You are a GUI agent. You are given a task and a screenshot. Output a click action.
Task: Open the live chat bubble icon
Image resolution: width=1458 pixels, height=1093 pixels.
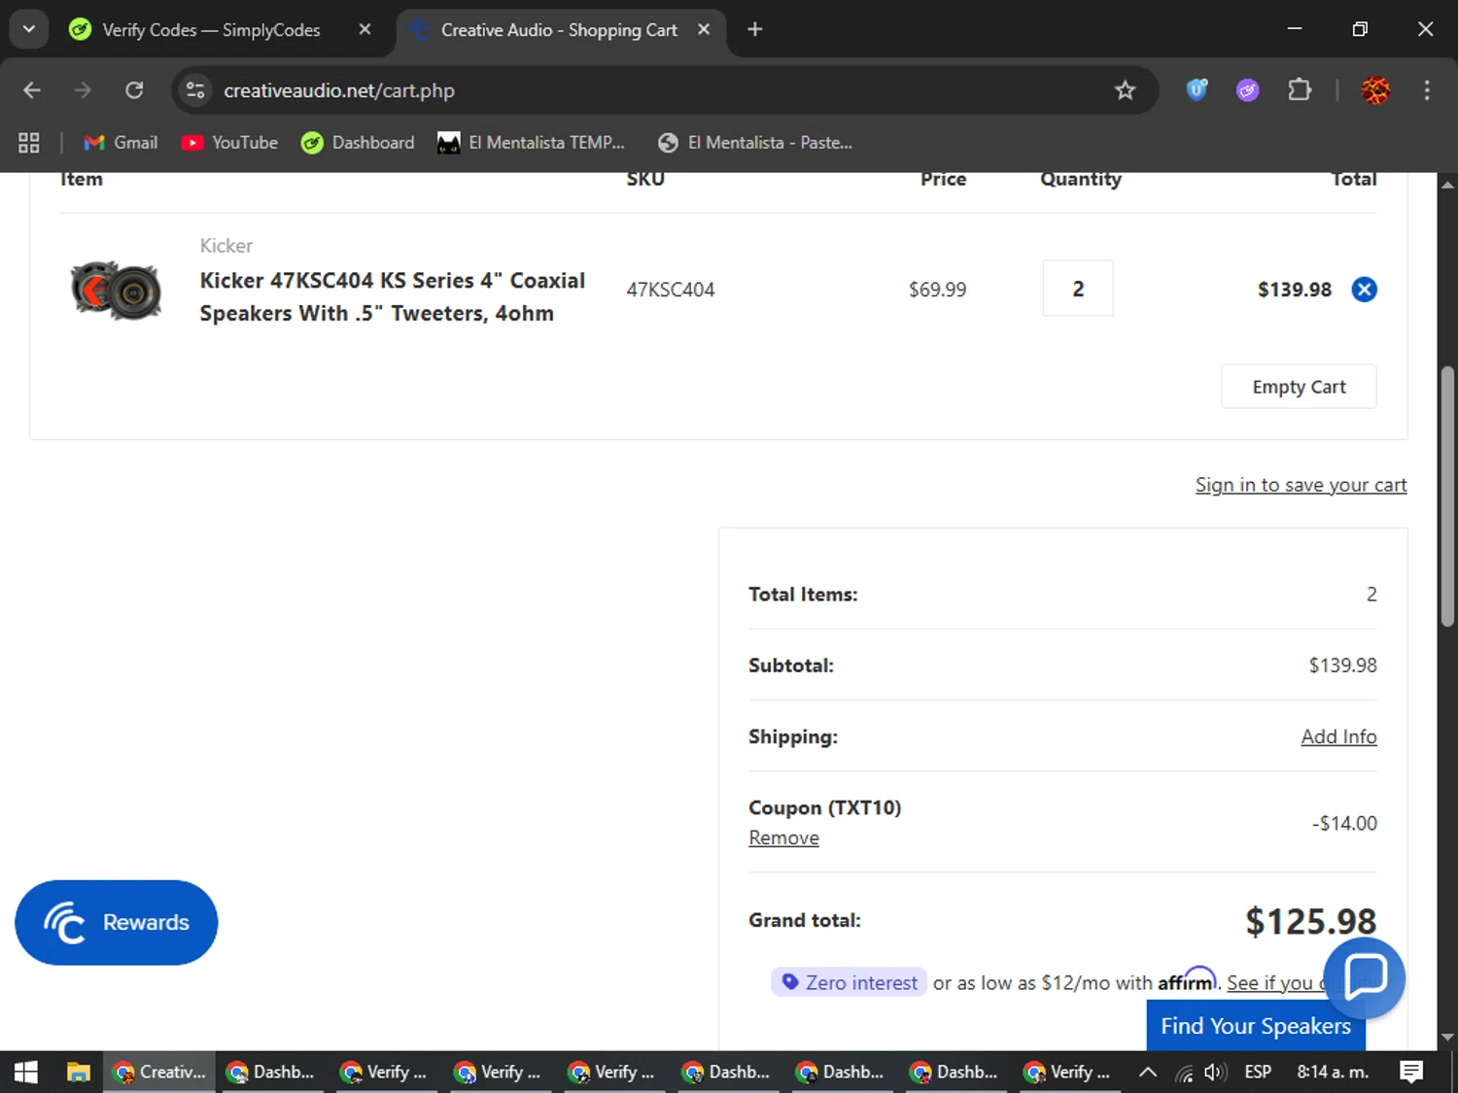click(x=1365, y=976)
